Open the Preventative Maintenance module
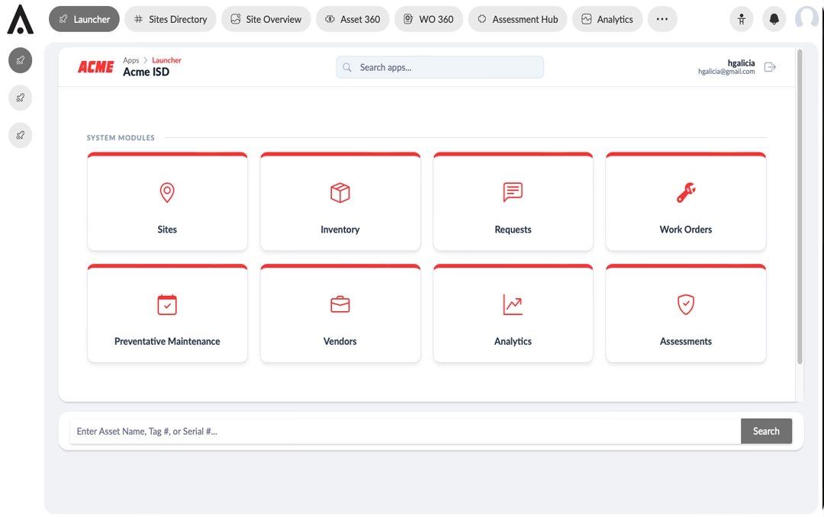This screenshot has height=517, width=824. pos(167,313)
